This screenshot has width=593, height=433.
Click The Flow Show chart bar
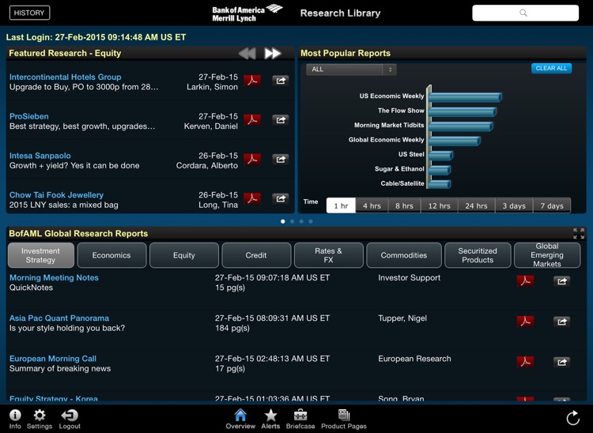pyautogui.click(x=463, y=112)
